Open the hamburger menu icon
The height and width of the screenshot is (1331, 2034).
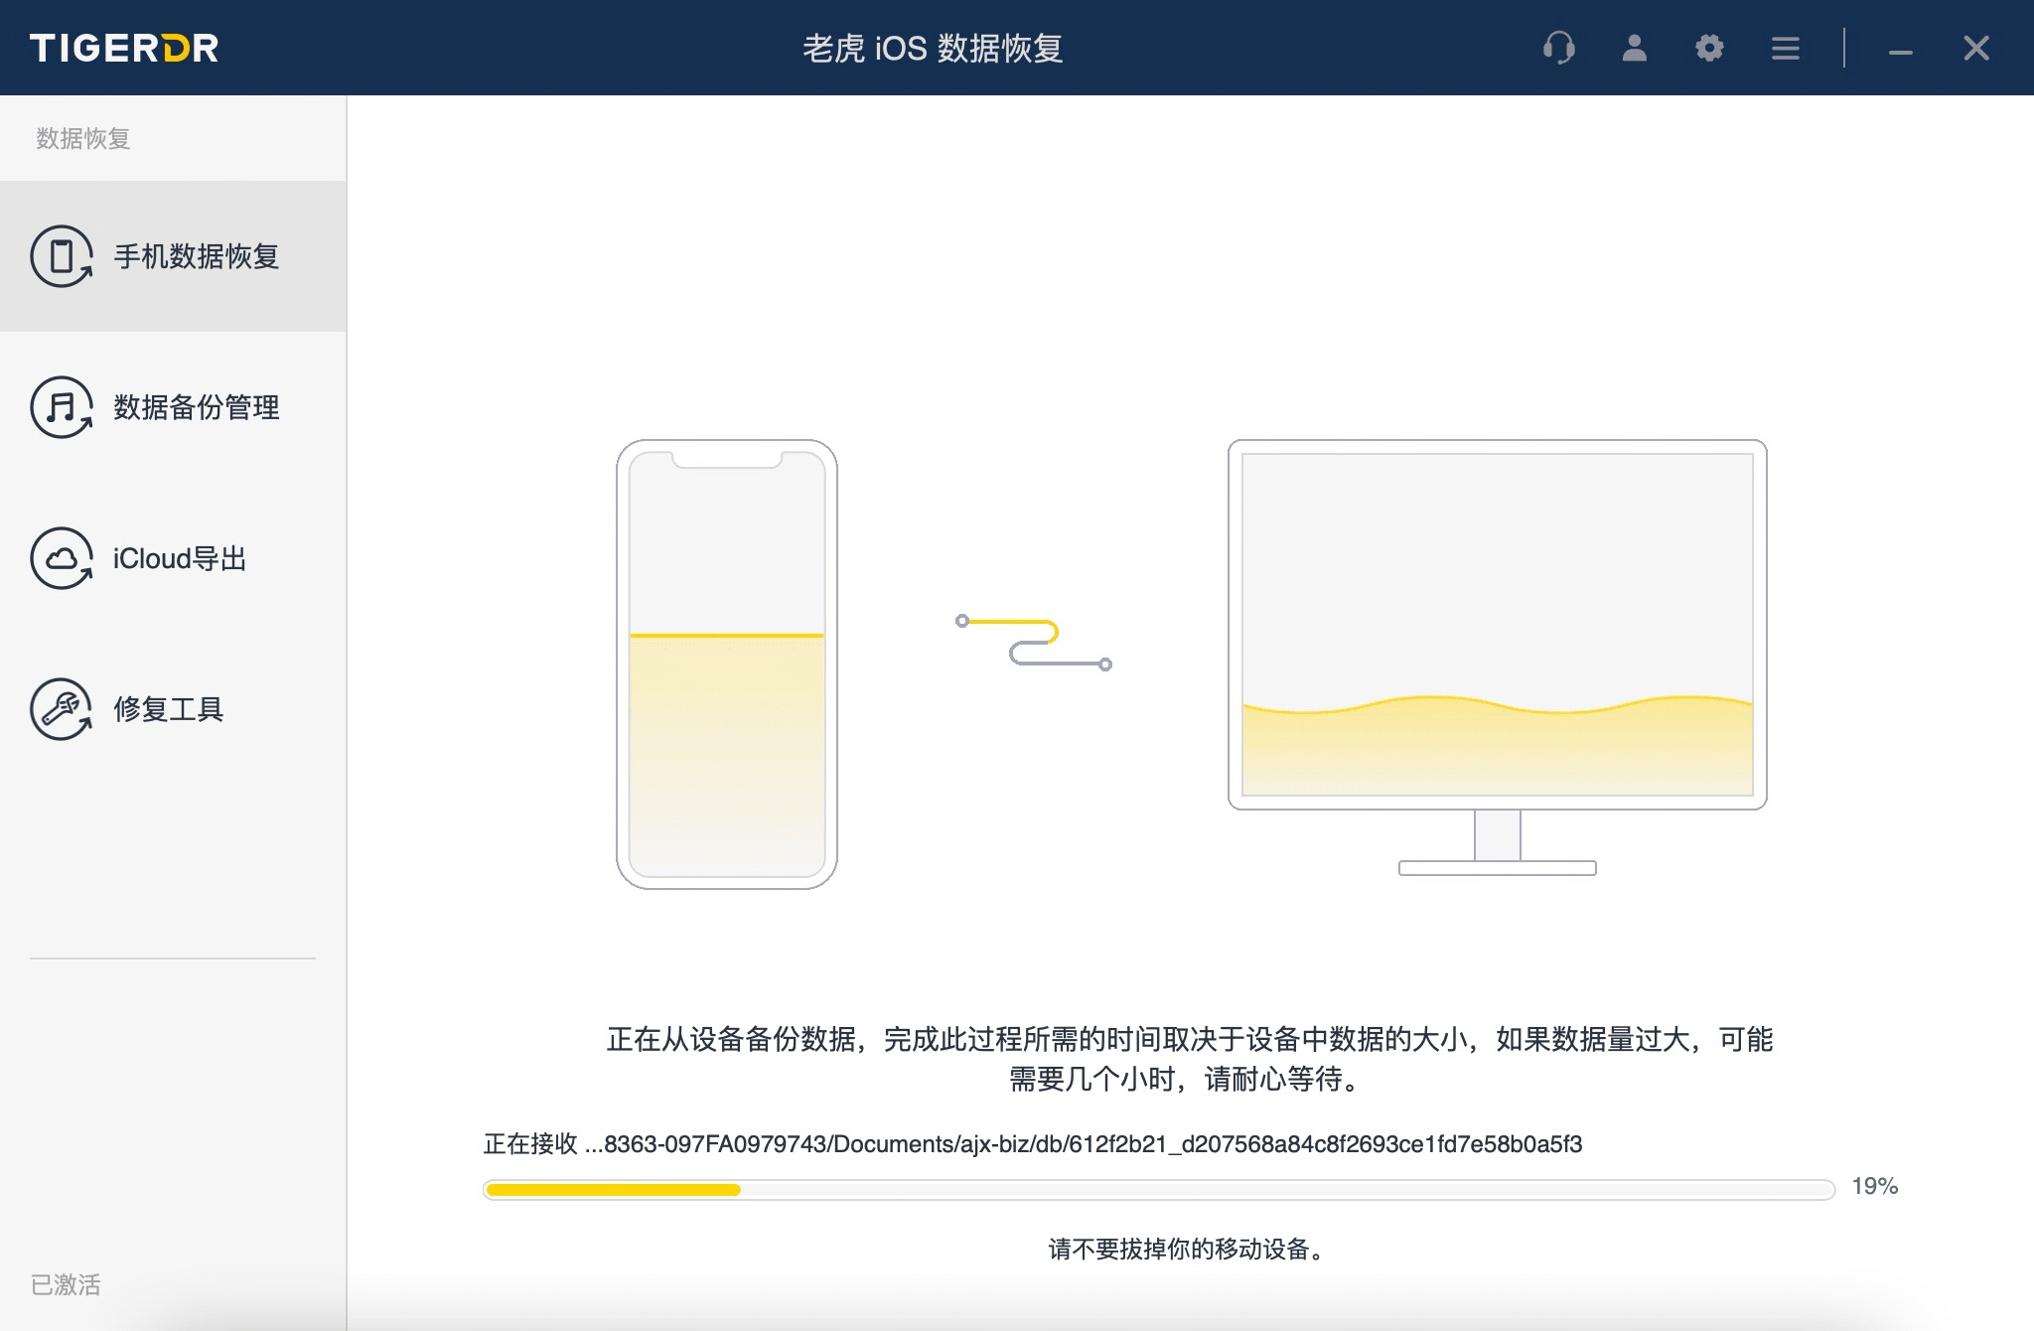tap(1785, 48)
